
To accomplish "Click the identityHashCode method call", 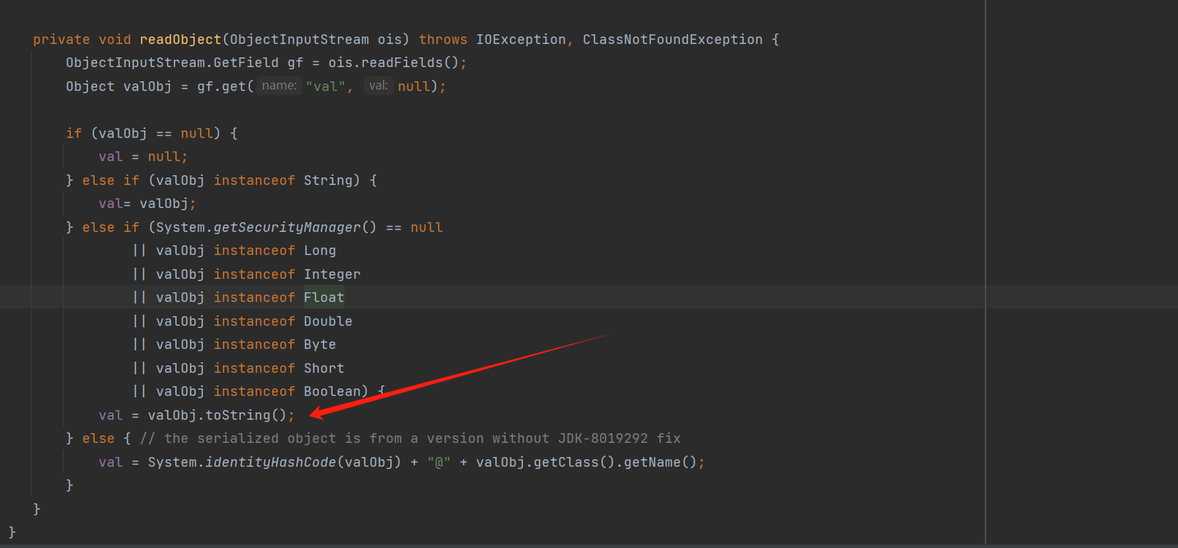I will [270, 462].
